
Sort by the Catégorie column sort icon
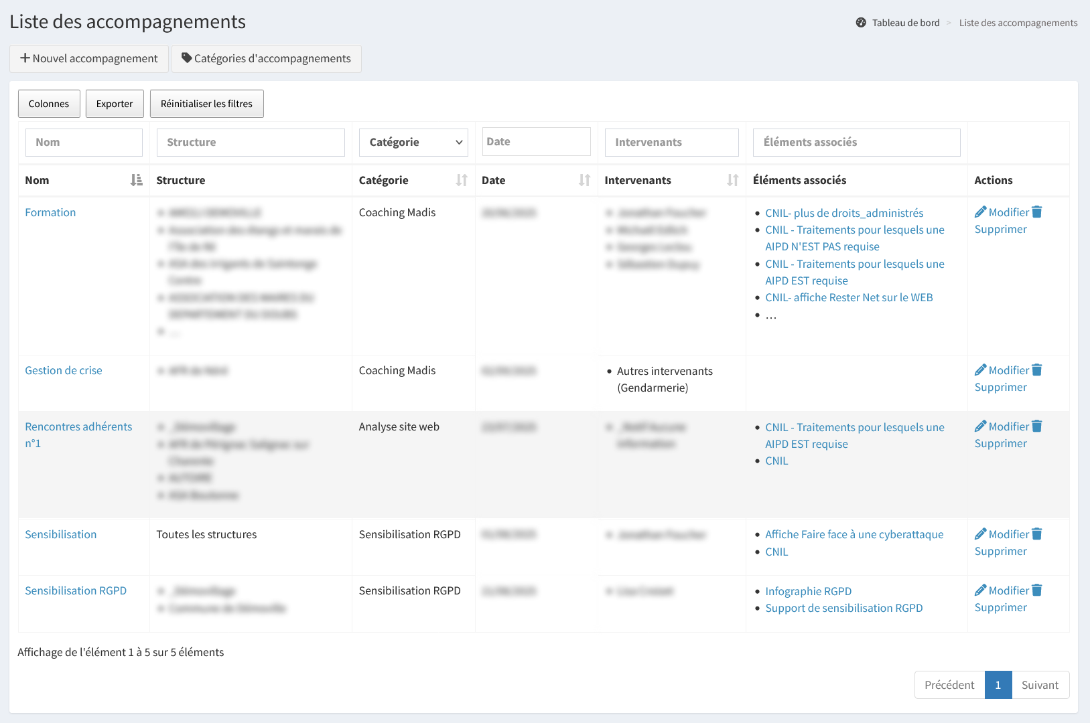462,180
